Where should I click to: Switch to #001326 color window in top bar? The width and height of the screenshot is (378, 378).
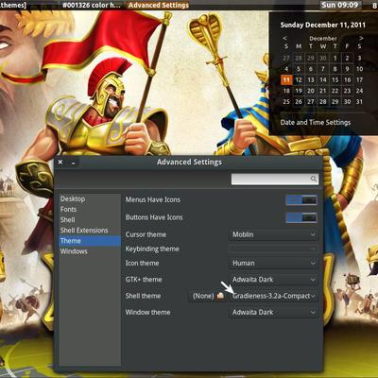pyautogui.click(x=92, y=5)
